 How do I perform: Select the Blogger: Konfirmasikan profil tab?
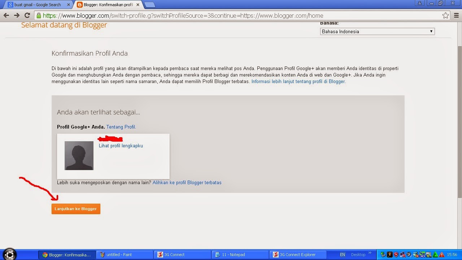click(x=109, y=5)
